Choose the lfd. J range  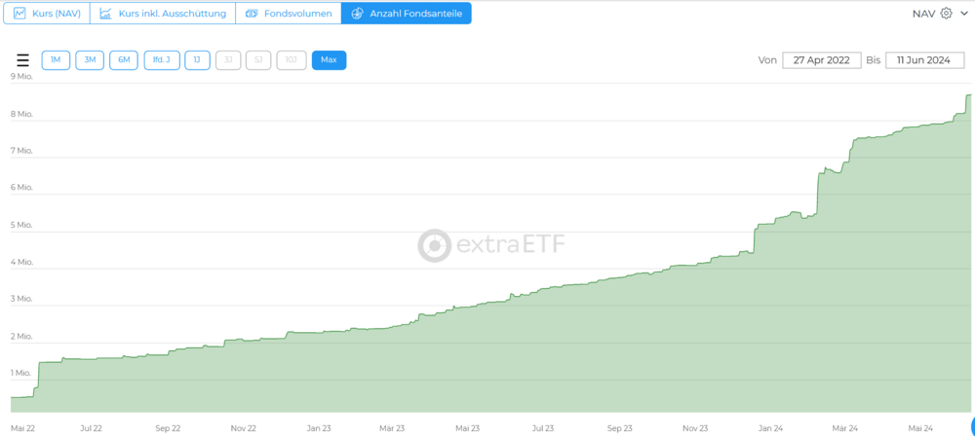162,60
